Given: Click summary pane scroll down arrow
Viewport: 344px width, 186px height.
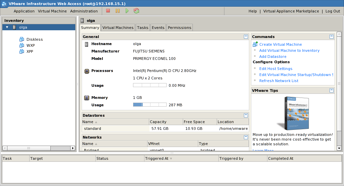Looking at the screenshot, I should (x=339, y=148).
